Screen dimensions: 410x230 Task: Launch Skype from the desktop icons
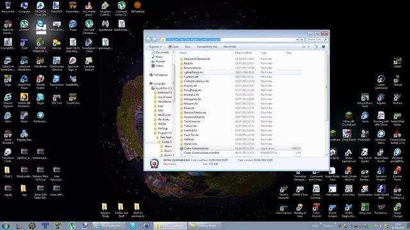coord(40,99)
